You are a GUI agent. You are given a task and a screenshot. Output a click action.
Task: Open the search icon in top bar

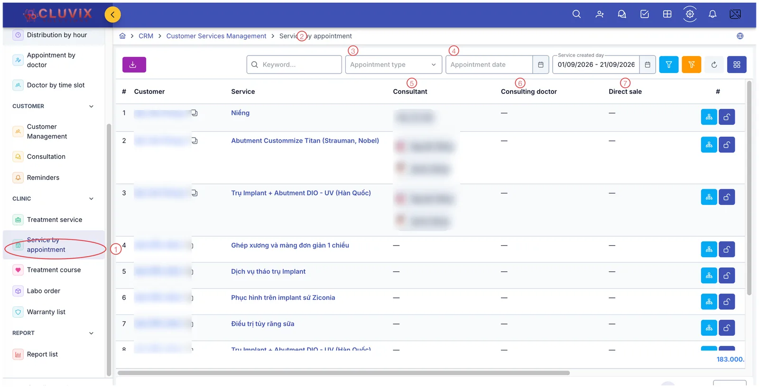pyautogui.click(x=576, y=14)
